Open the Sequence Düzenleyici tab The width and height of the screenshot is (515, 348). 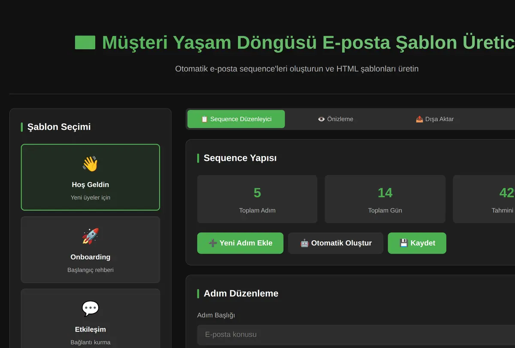[x=236, y=119]
